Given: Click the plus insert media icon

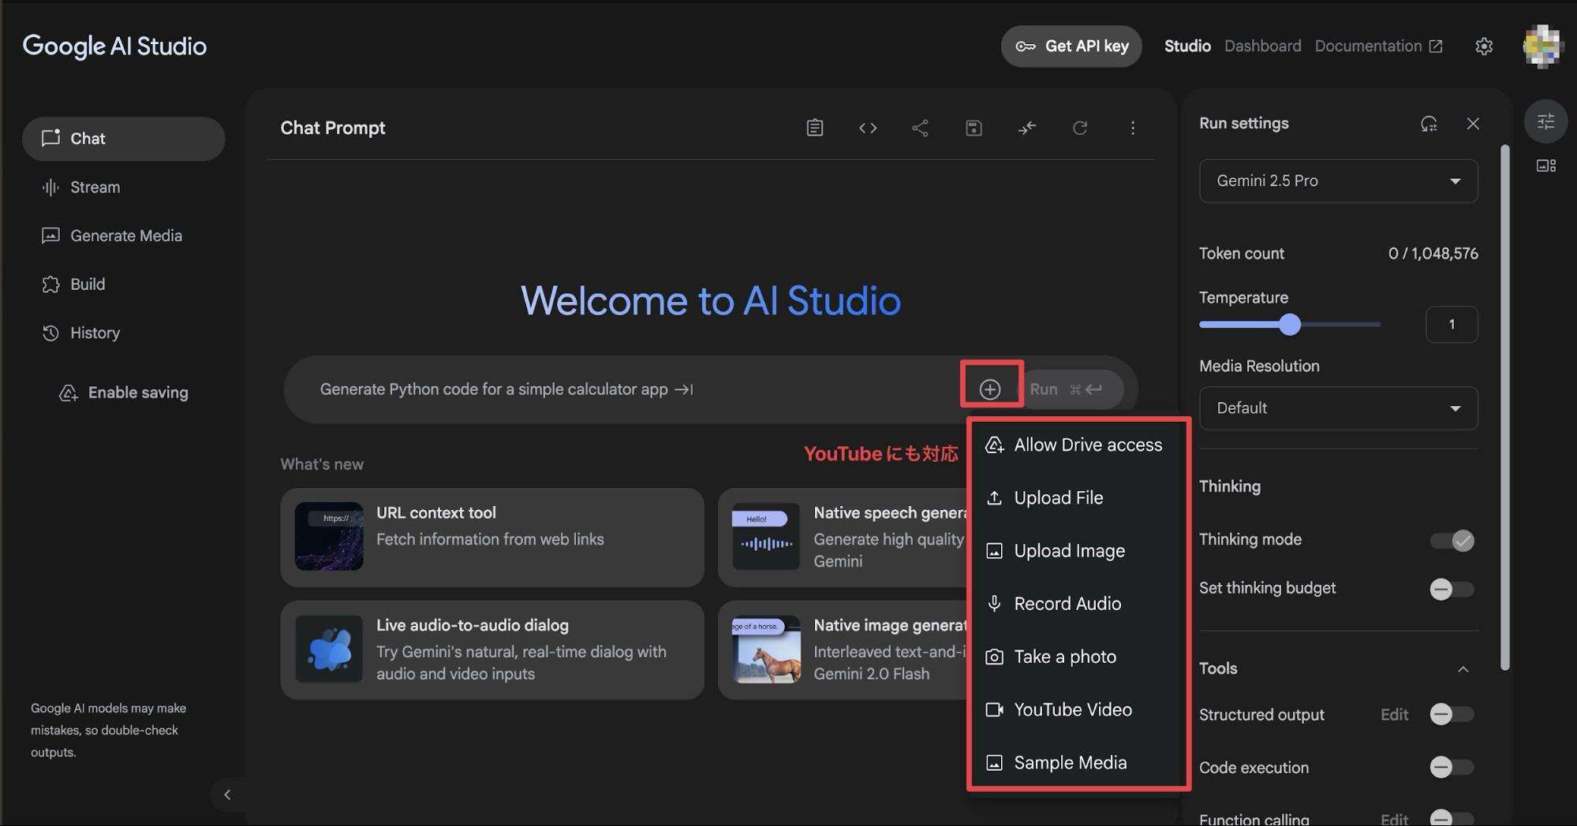Looking at the screenshot, I should tap(990, 389).
